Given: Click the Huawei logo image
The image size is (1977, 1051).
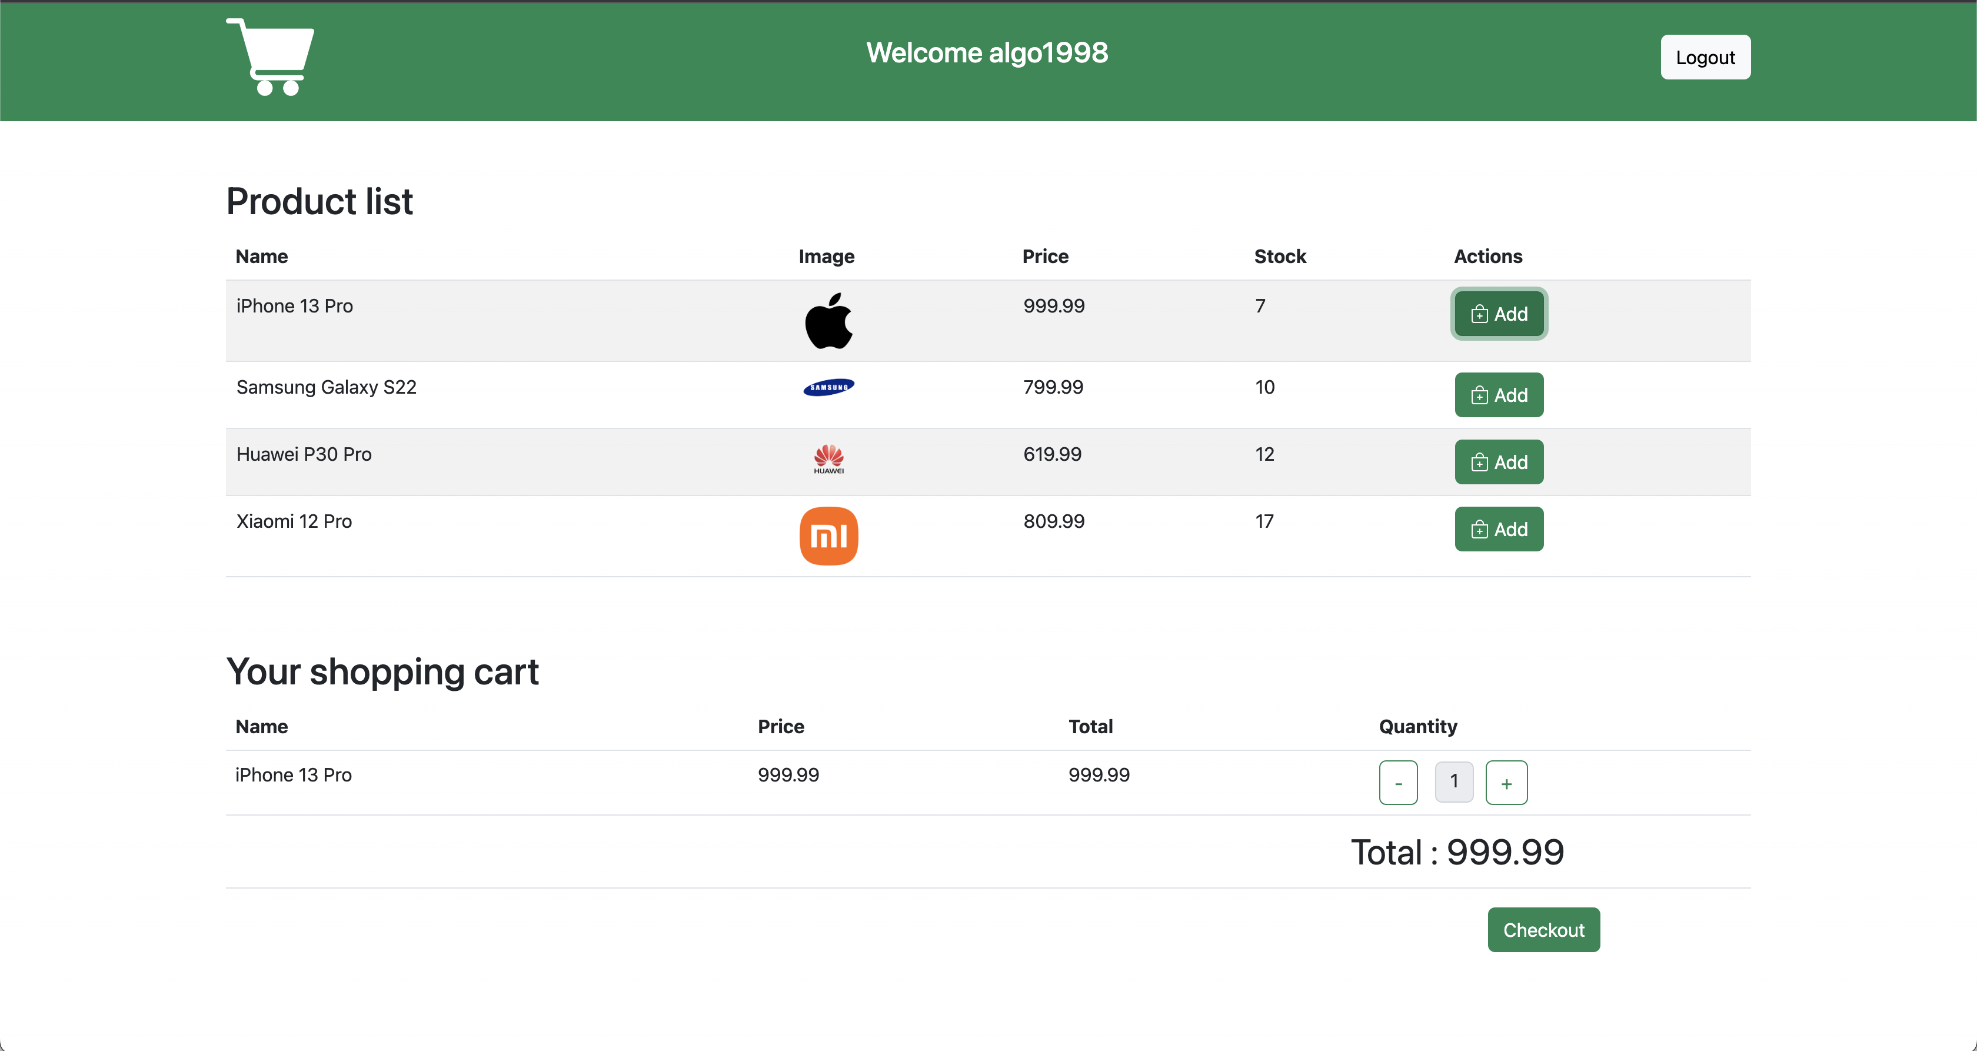Looking at the screenshot, I should pyautogui.click(x=829, y=459).
